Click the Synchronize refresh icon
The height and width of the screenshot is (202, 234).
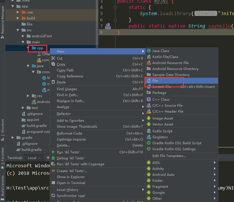(53, 196)
